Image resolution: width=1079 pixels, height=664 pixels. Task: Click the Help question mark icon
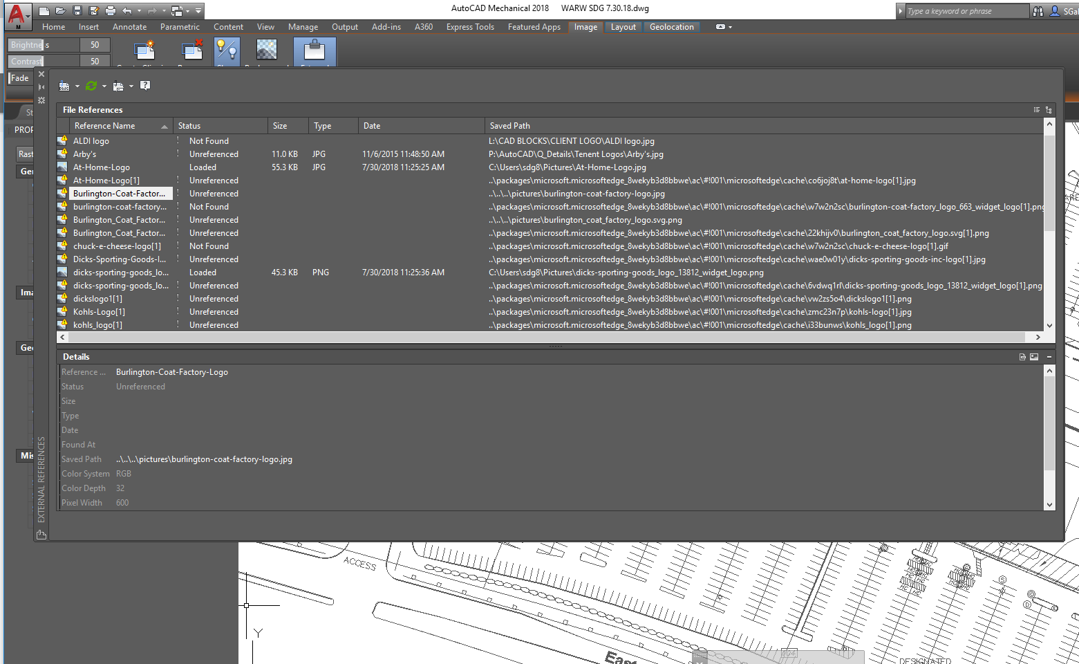pyautogui.click(x=145, y=86)
